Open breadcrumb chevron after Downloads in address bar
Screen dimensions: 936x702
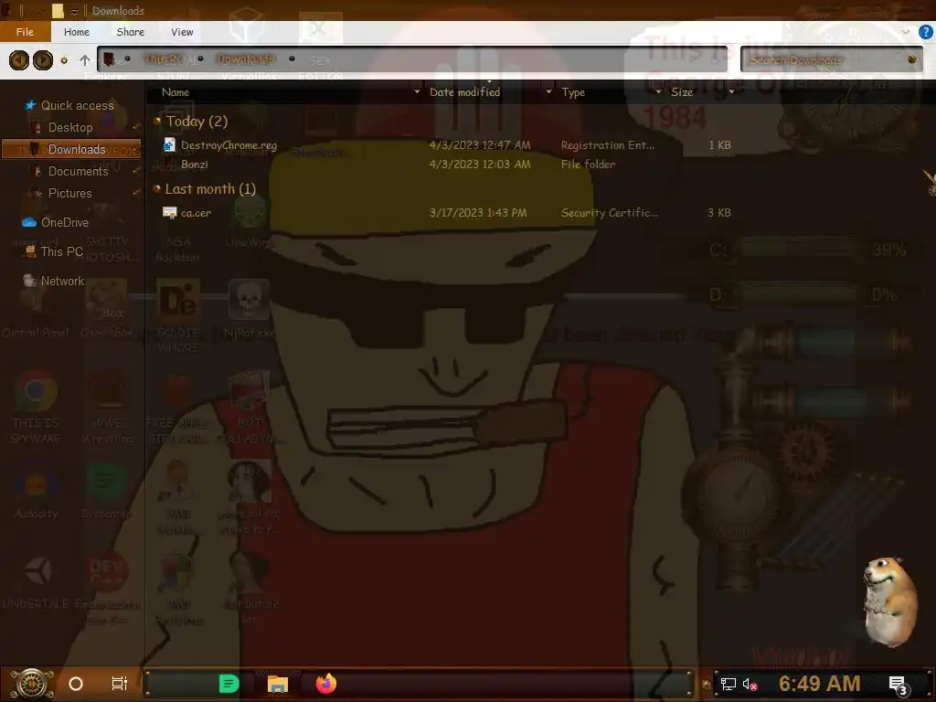[292, 59]
